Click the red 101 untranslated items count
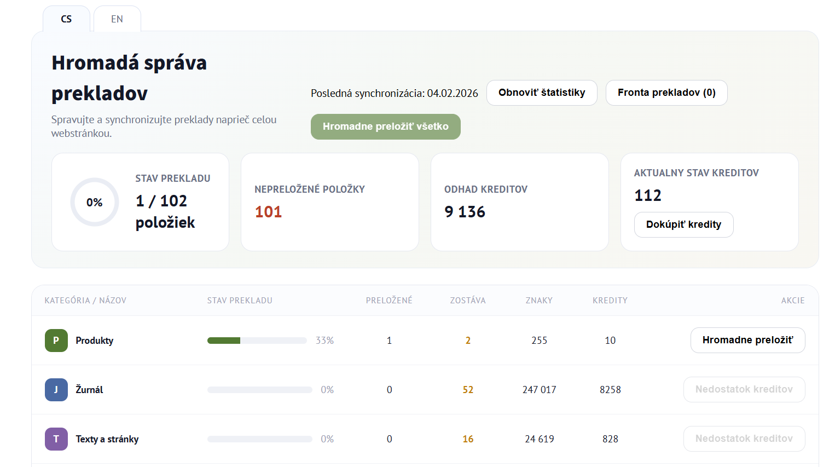Viewport: 835px width, 467px height. 268,212
